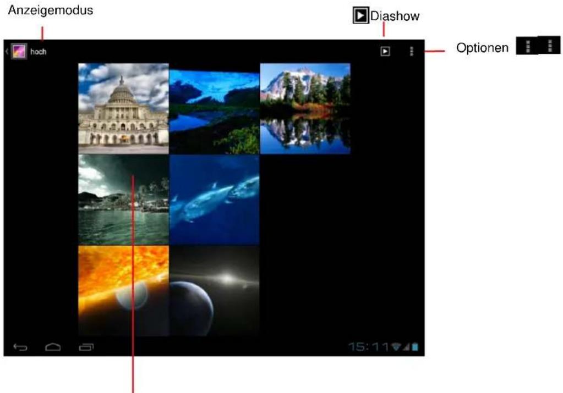Viewport: 563px width, 393px height.
Task: Tap the Android back navigation button
Action: tap(20, 347)
